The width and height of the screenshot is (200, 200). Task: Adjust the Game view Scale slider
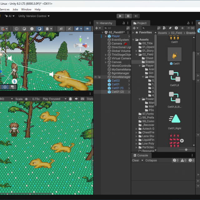click(x=26, y=99)
